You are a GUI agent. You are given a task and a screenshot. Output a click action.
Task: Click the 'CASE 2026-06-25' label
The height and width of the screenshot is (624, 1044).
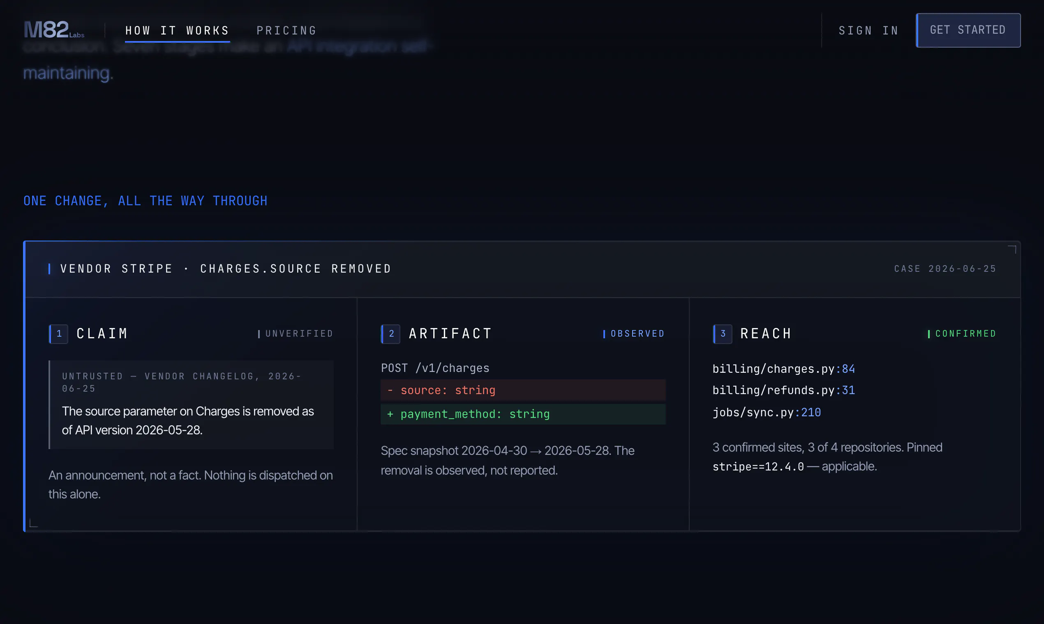coord(945,269)
